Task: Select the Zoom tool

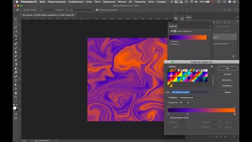Action: [x=16, y=97]
